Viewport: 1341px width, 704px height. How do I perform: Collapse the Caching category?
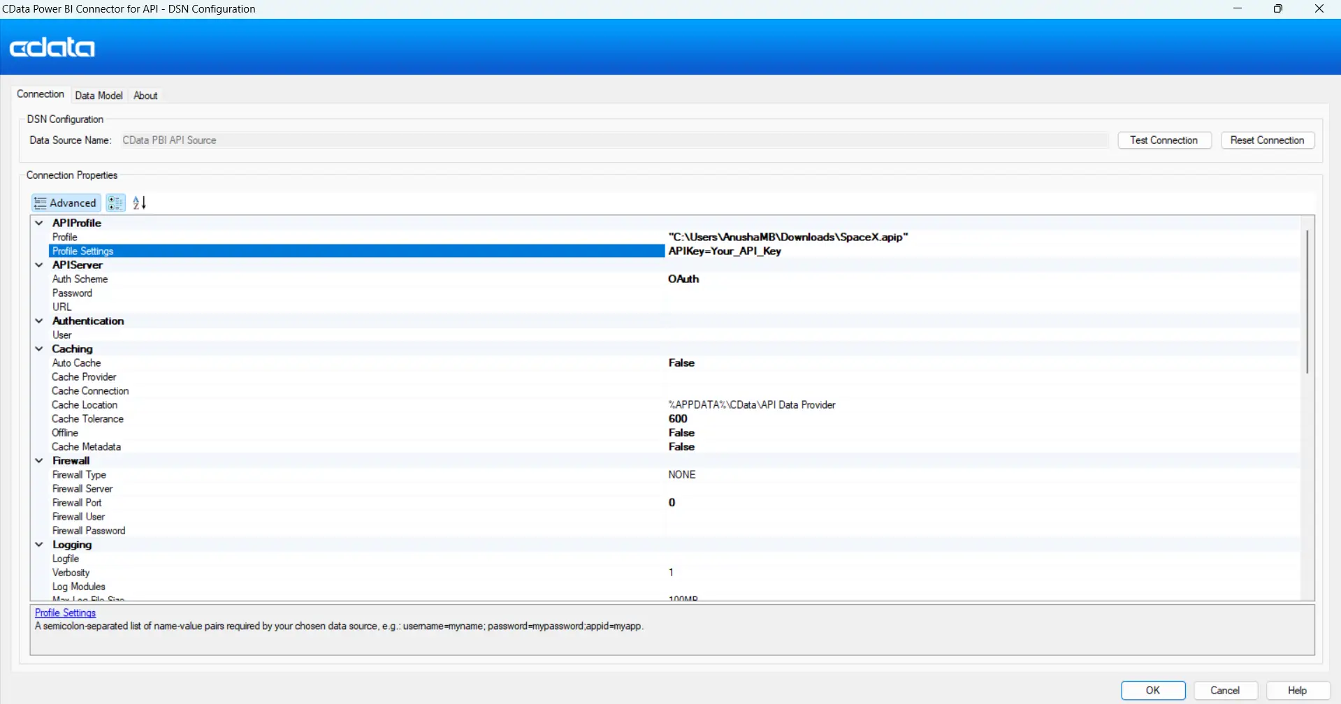pyautogui.click(x=39, y=349)
